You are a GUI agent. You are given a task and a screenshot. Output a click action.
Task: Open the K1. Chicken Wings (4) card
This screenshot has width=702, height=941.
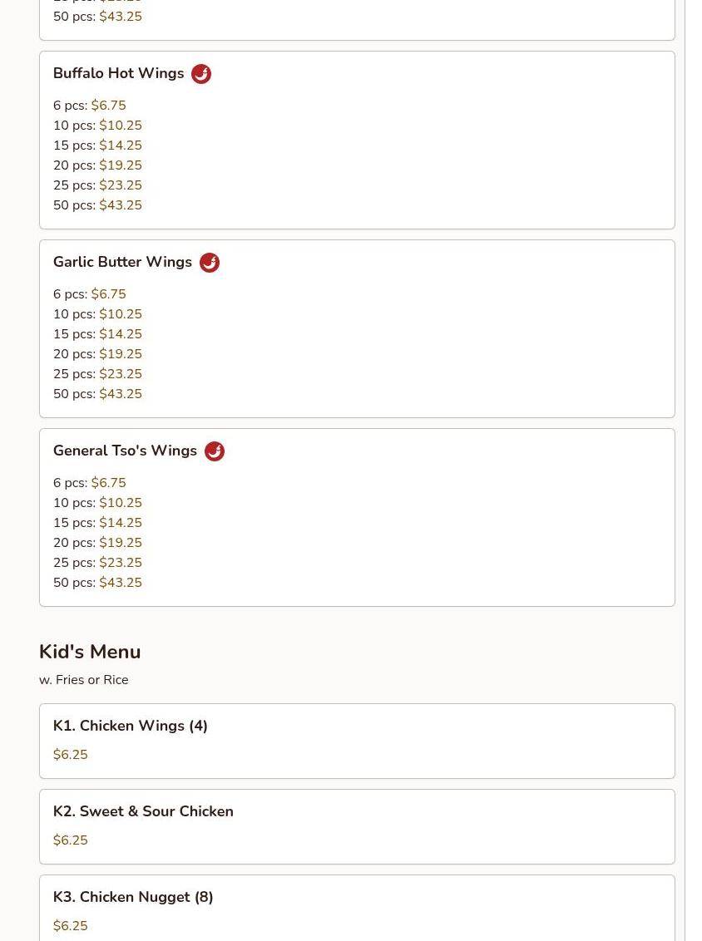357,741
